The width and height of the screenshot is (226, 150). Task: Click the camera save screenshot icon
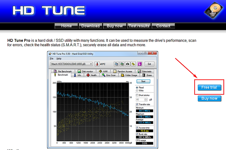(127, 64)
